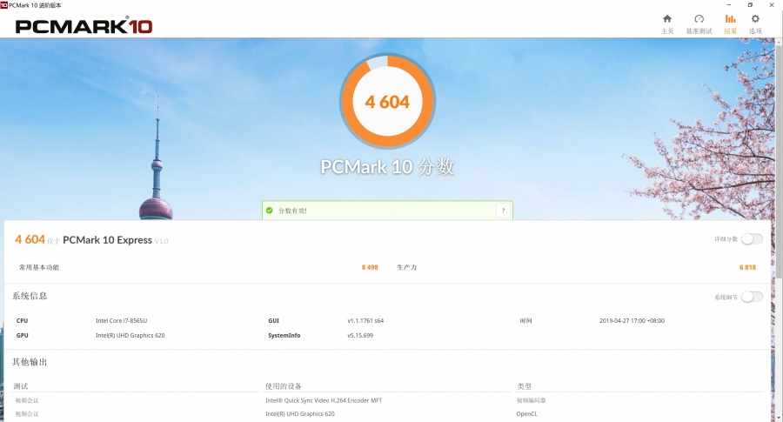Select the 生产力 score 6 818
This screenshot has height=422, width=783.
coord(747,267)
